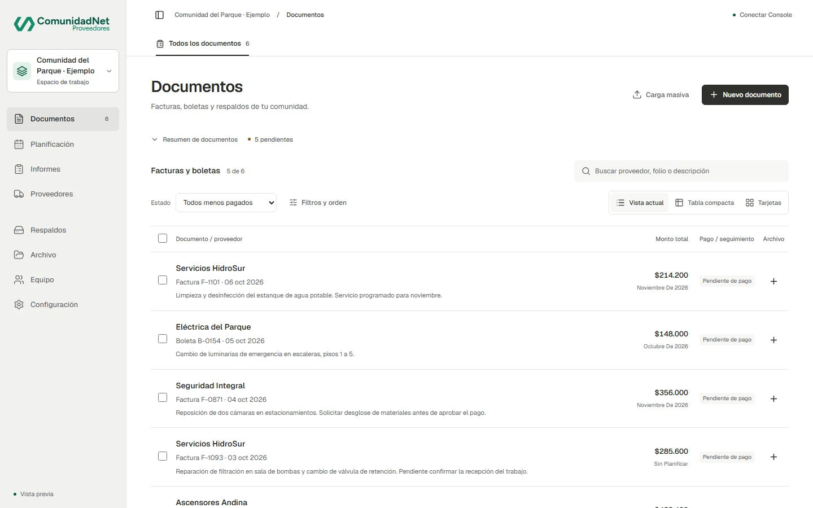Open Configuración in the sidebar
Screen dimensions: 813x508
(x=63, y=305)
